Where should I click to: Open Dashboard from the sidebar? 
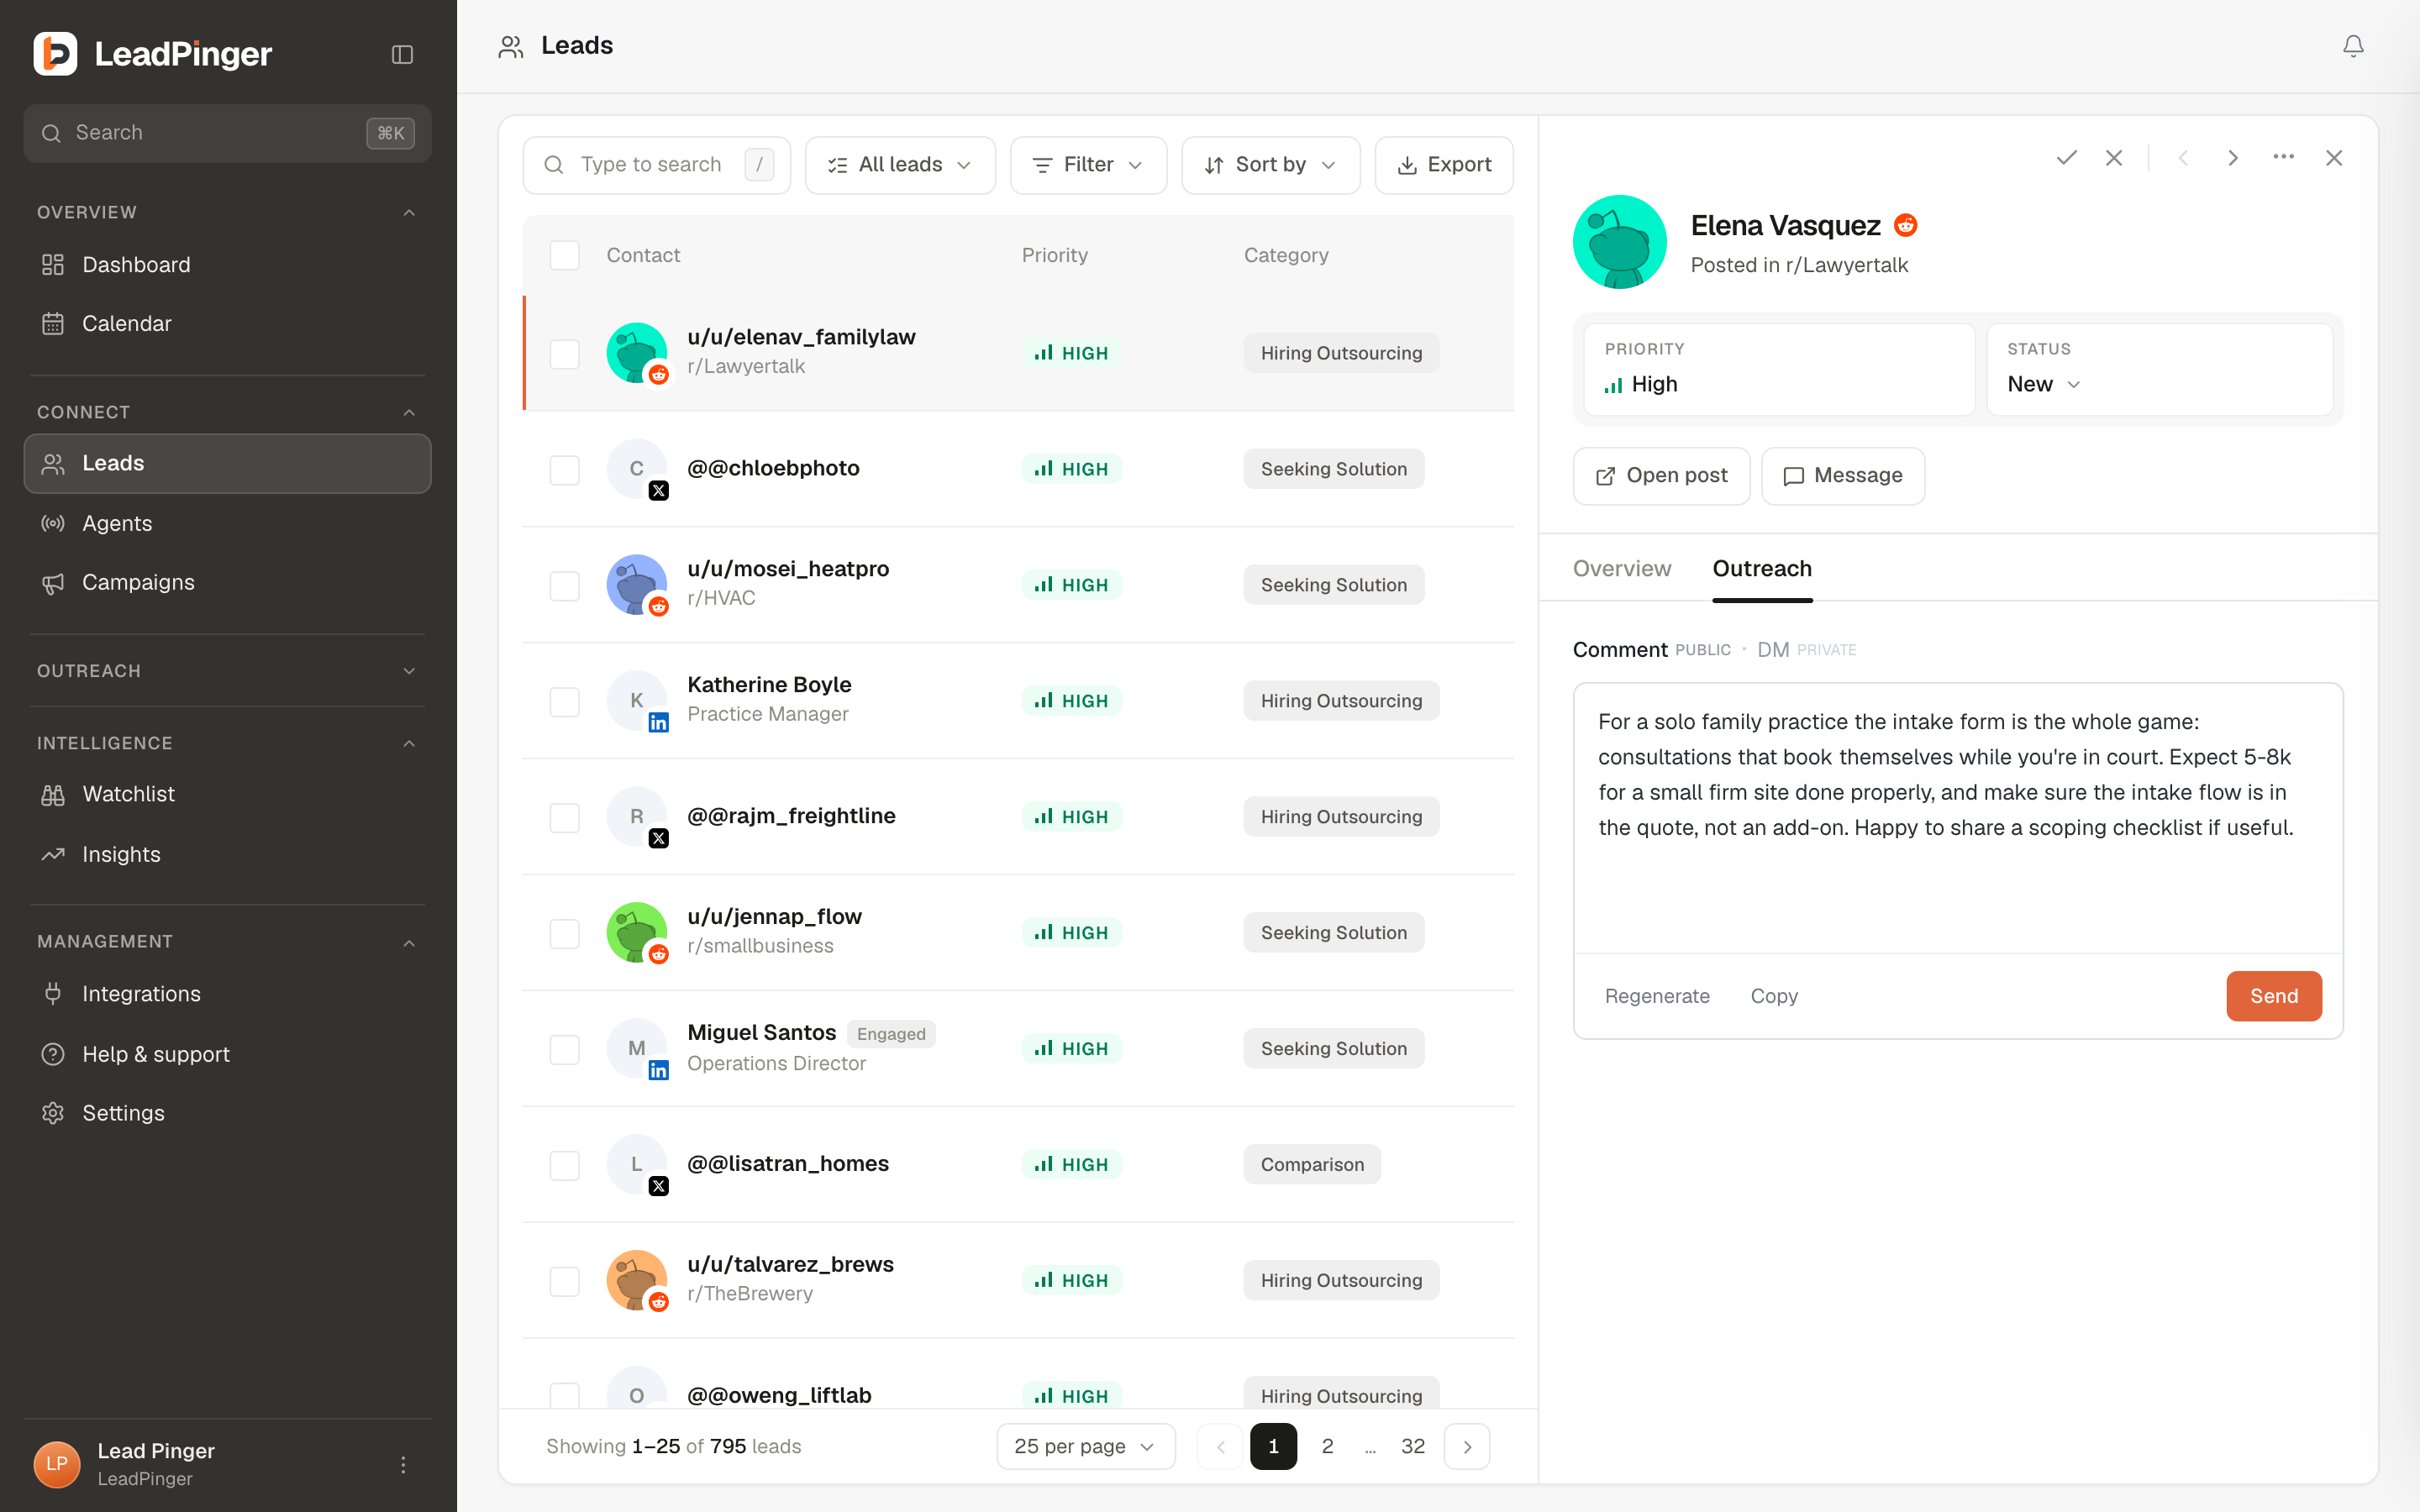pos(228,265)
